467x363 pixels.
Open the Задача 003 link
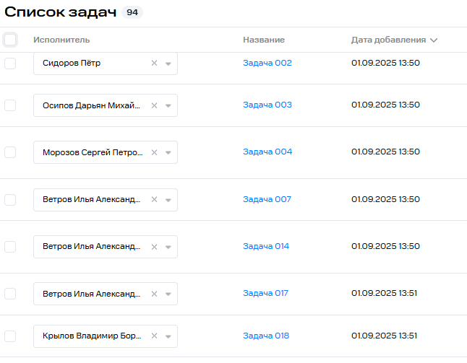tap(267, 105)
